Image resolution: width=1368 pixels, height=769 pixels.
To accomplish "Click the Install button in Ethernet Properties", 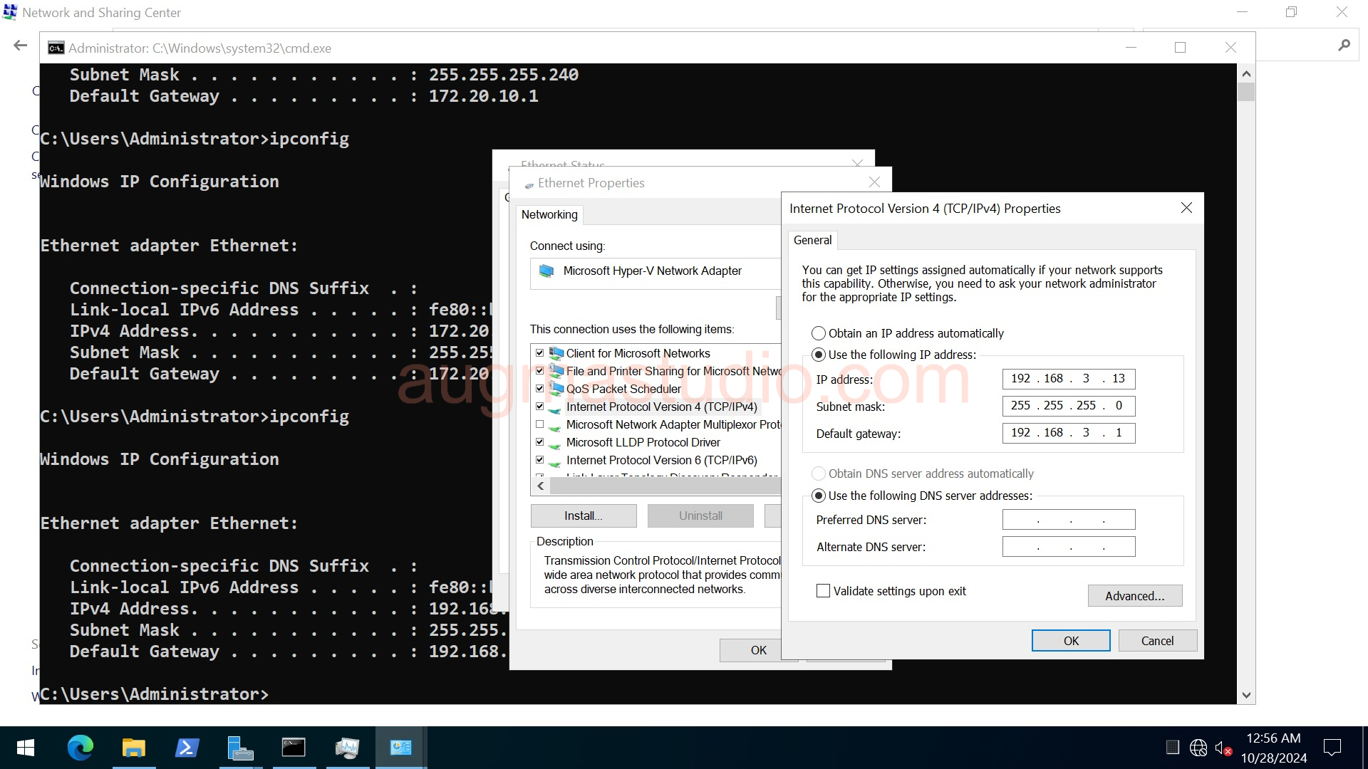I will tap(583, 515).
